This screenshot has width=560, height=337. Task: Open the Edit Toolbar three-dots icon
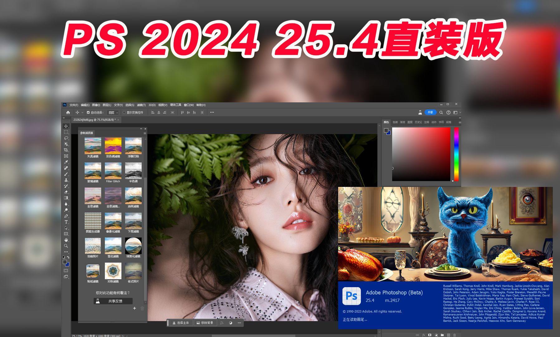66,252
